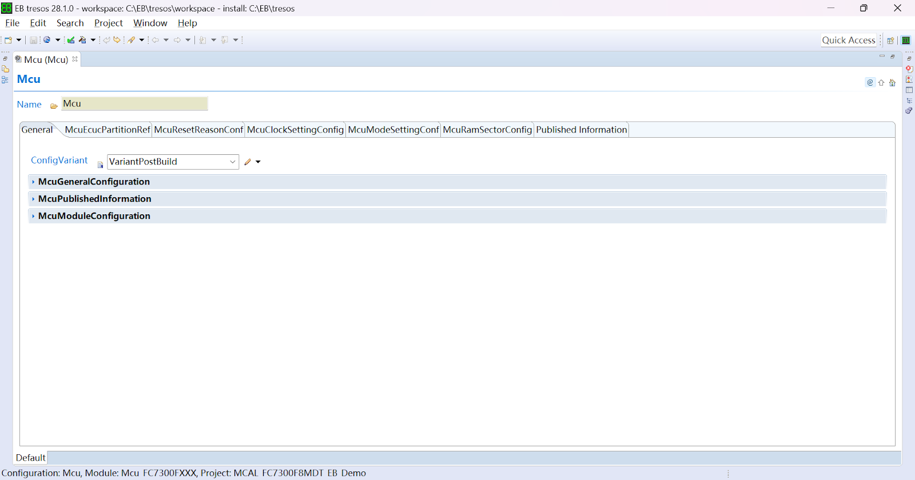915x480 pixels.
Task: Click the blue gear calculate icon in toolbar
Action: pos(47,40)
